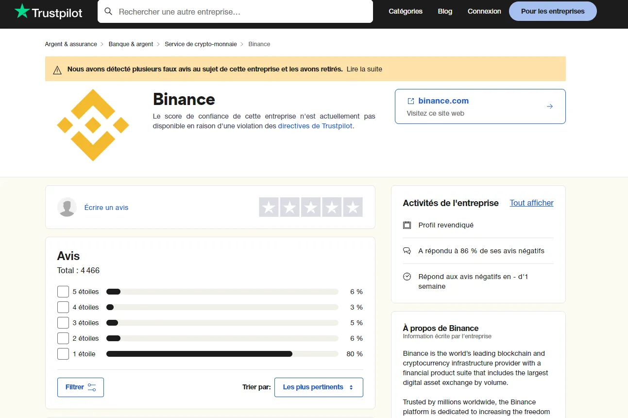Click Tout afficher link
628x418 pixels.
(531, 203)
